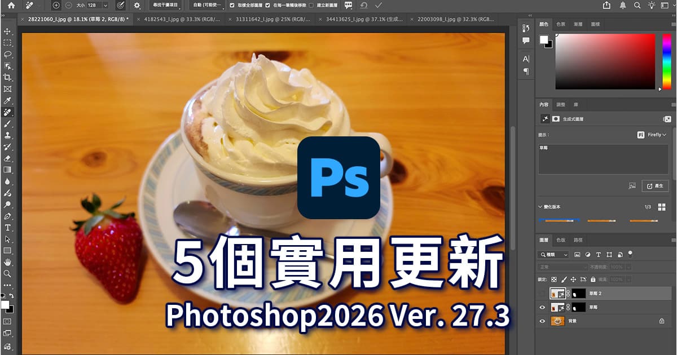Select the Lasso tool

click(x=7, y=55)
